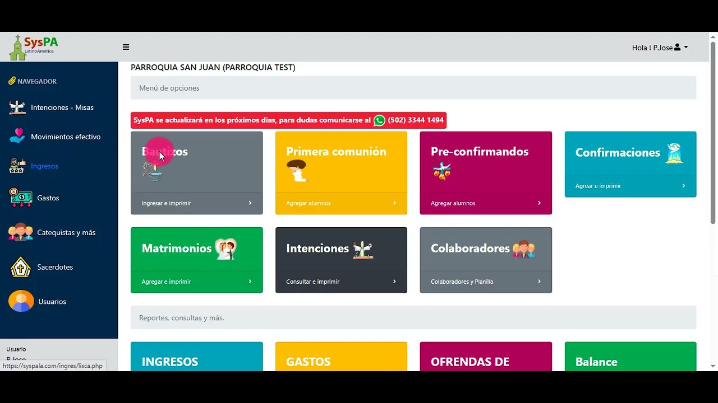The width and height of the screenshot is (718, 403).
Task: Expand the Matrimonios card chevron
Action: [x=250, y=282]
